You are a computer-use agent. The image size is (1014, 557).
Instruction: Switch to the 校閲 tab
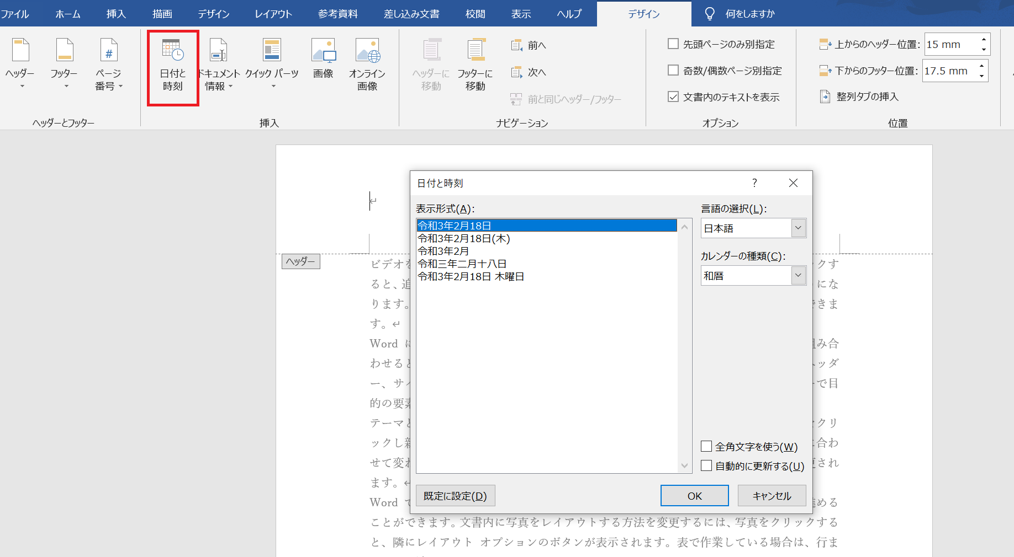pyautogui.click(x=476, y=14)
